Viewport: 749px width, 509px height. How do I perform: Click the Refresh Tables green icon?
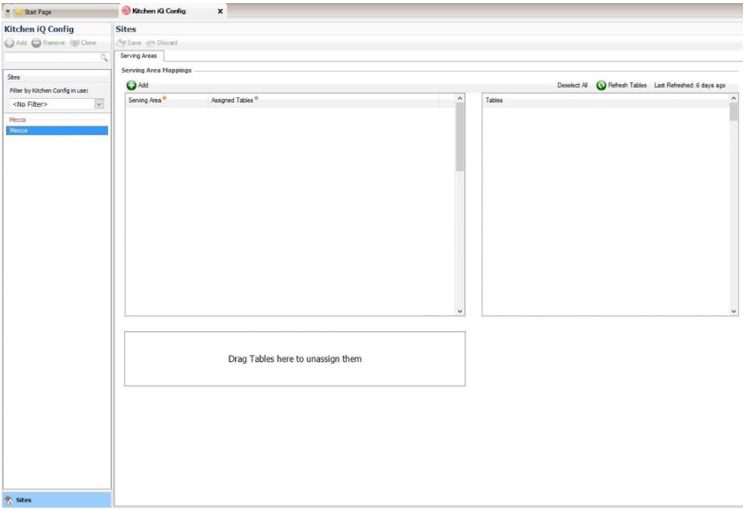601,86
